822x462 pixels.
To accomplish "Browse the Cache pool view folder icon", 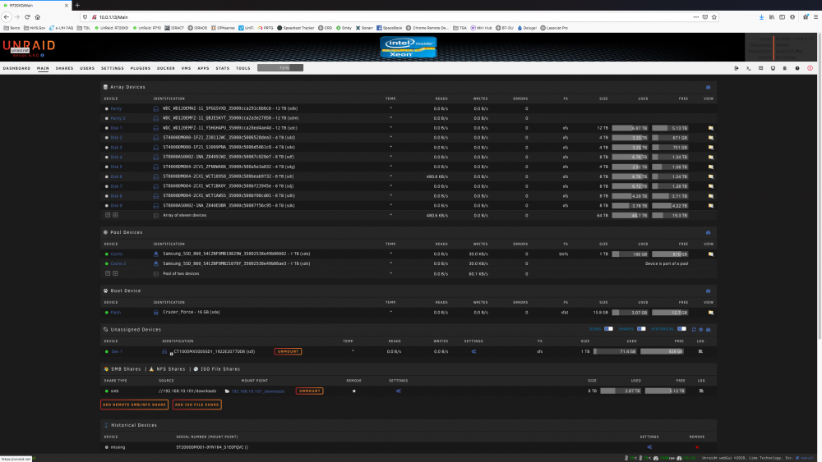I will click(x=711, y=254).
